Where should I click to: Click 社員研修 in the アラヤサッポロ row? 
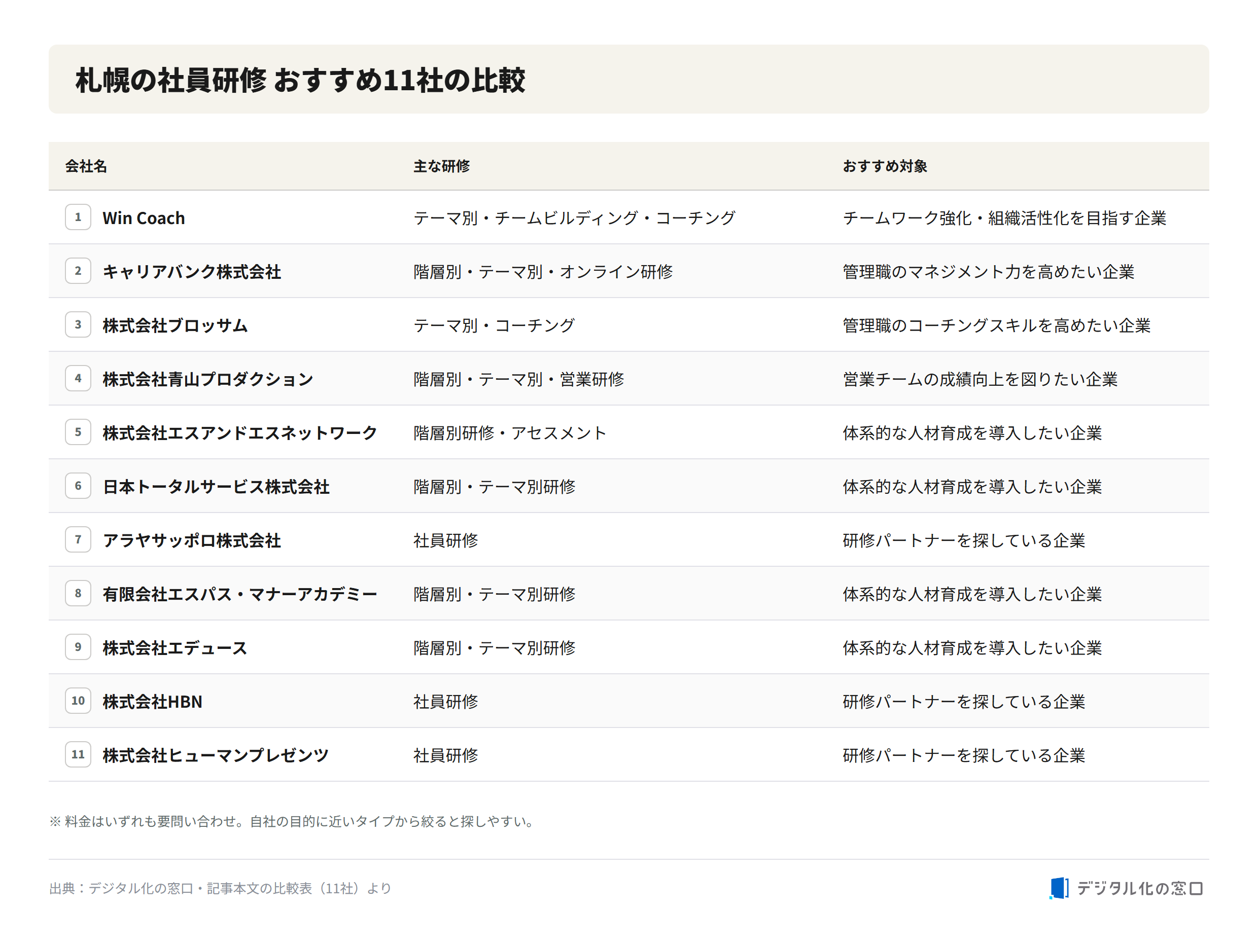[446, 540]
